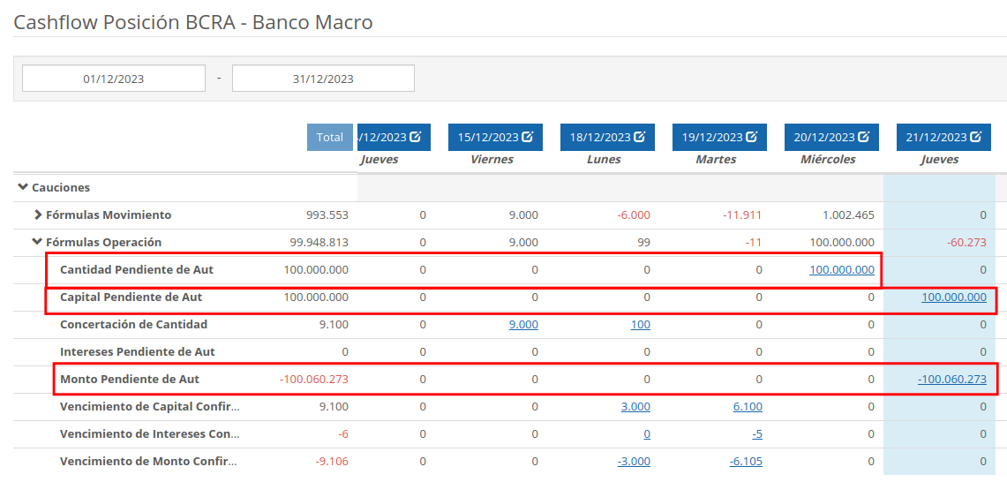Click edit icon on 20/12/2023 column header
This screenshot has width=1007, height=497.
(x=864, y=137)
